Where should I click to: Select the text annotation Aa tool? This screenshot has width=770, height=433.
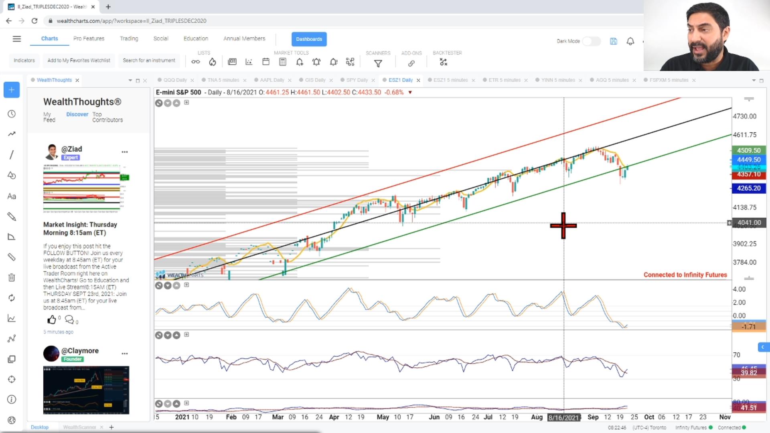(x=12, y=196)
